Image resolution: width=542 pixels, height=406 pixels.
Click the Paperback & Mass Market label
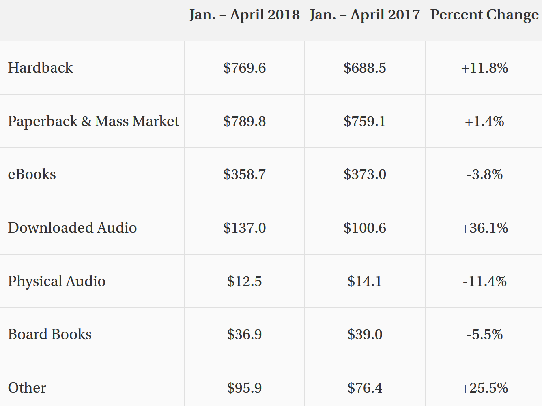93,121
